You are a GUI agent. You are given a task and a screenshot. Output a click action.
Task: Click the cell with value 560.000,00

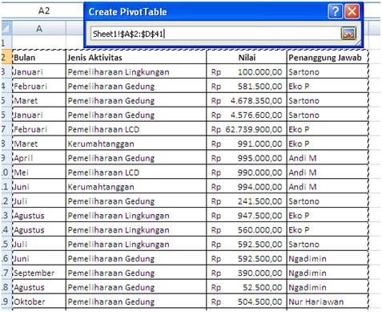click(247, 230)
